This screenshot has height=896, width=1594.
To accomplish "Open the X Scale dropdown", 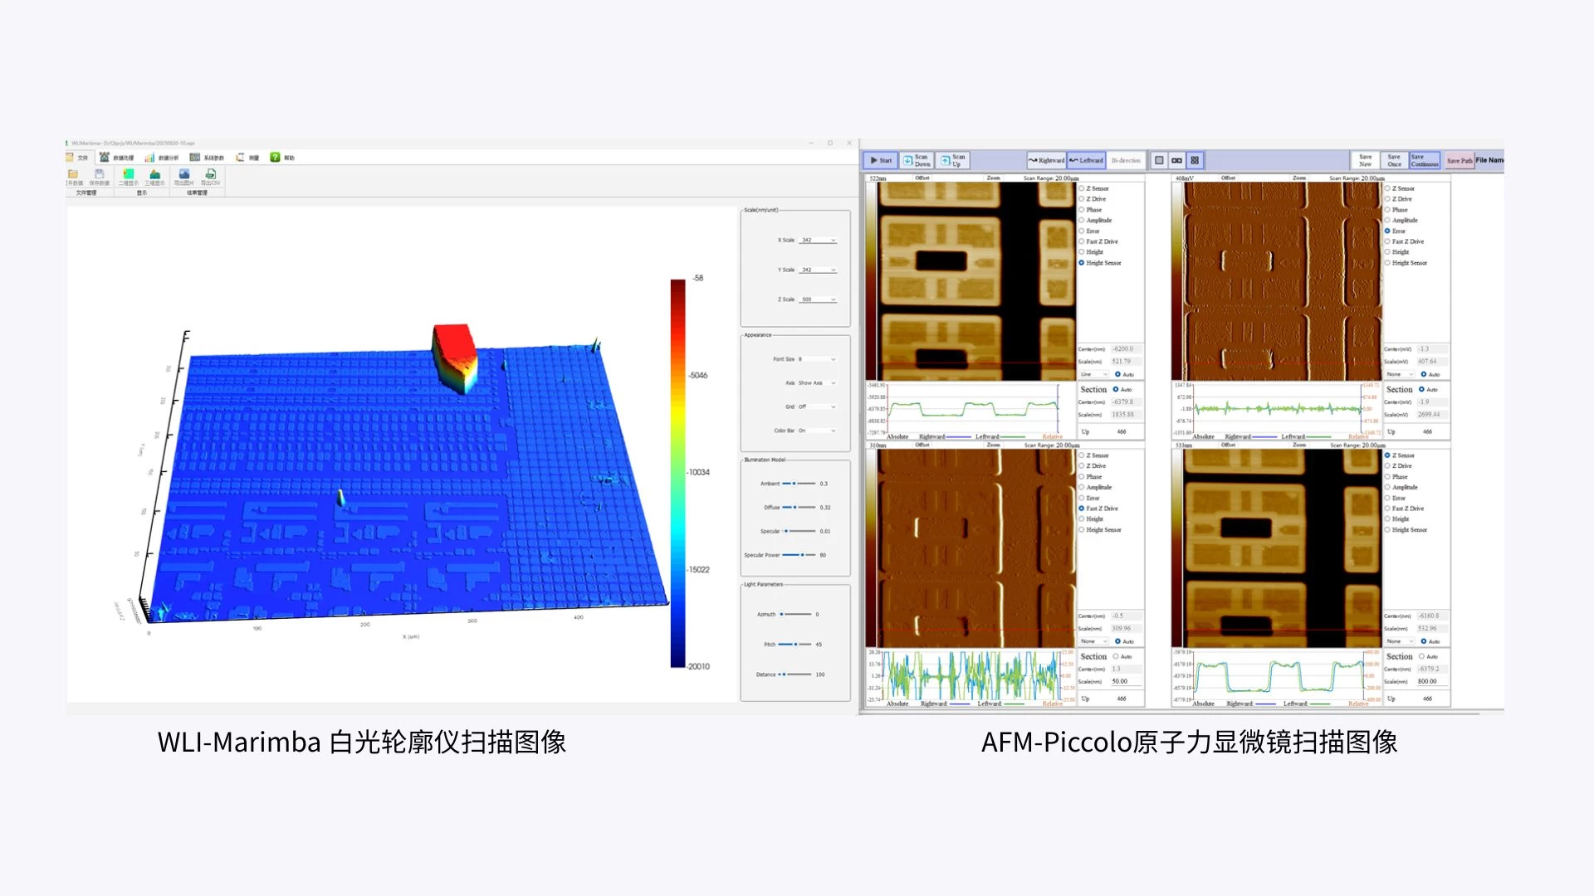I will [x=833, y=241].
